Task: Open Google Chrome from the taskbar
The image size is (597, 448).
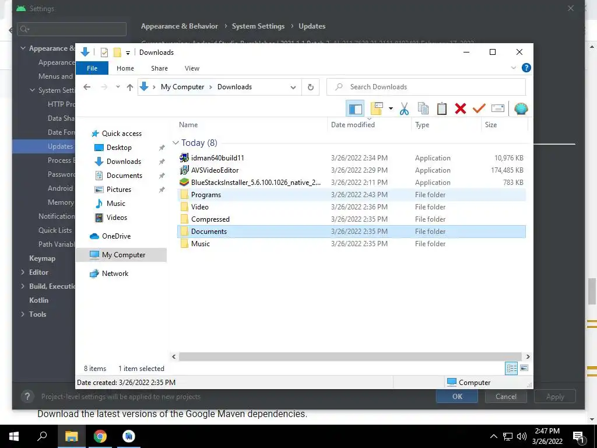Action: 100,436
